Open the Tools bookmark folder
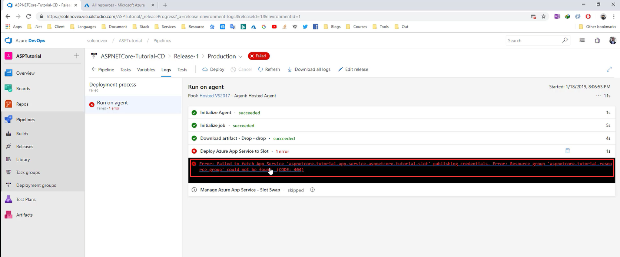This screenshot has height=257, width=620. 381,27
